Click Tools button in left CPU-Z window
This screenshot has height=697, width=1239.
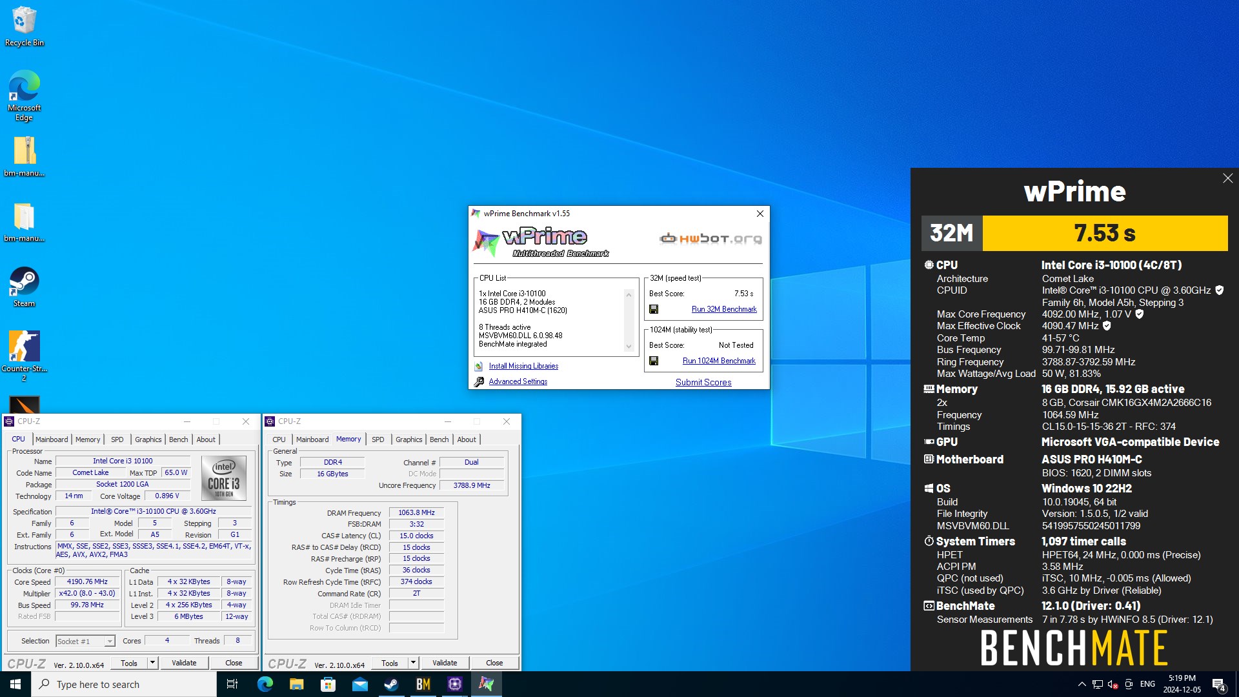[x=129, y=663]
